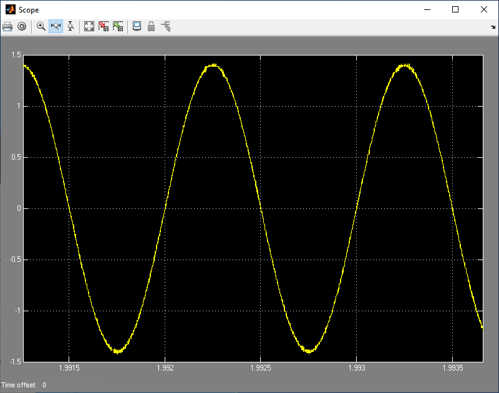Select the Zoom magnifier tool
The image size is (499, 393).
[41, 27]
